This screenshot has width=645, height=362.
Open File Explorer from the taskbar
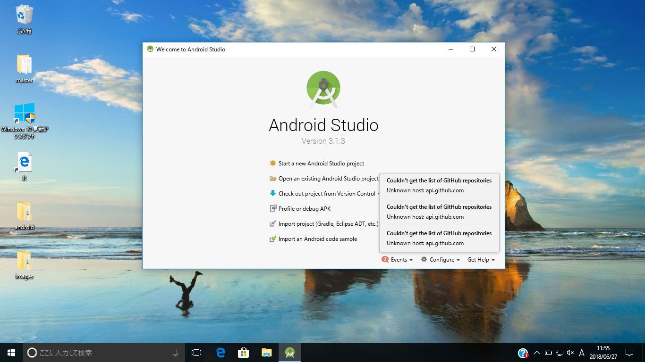[267, 353]
